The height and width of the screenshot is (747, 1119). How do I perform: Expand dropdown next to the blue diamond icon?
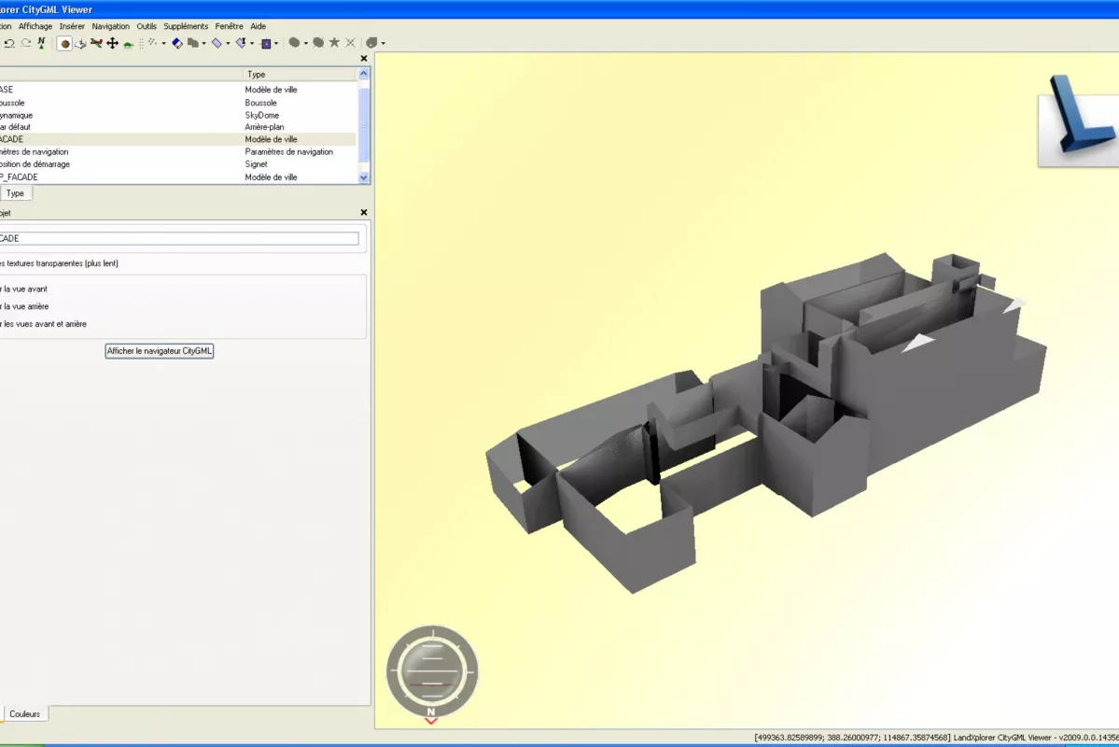[228, 43]
